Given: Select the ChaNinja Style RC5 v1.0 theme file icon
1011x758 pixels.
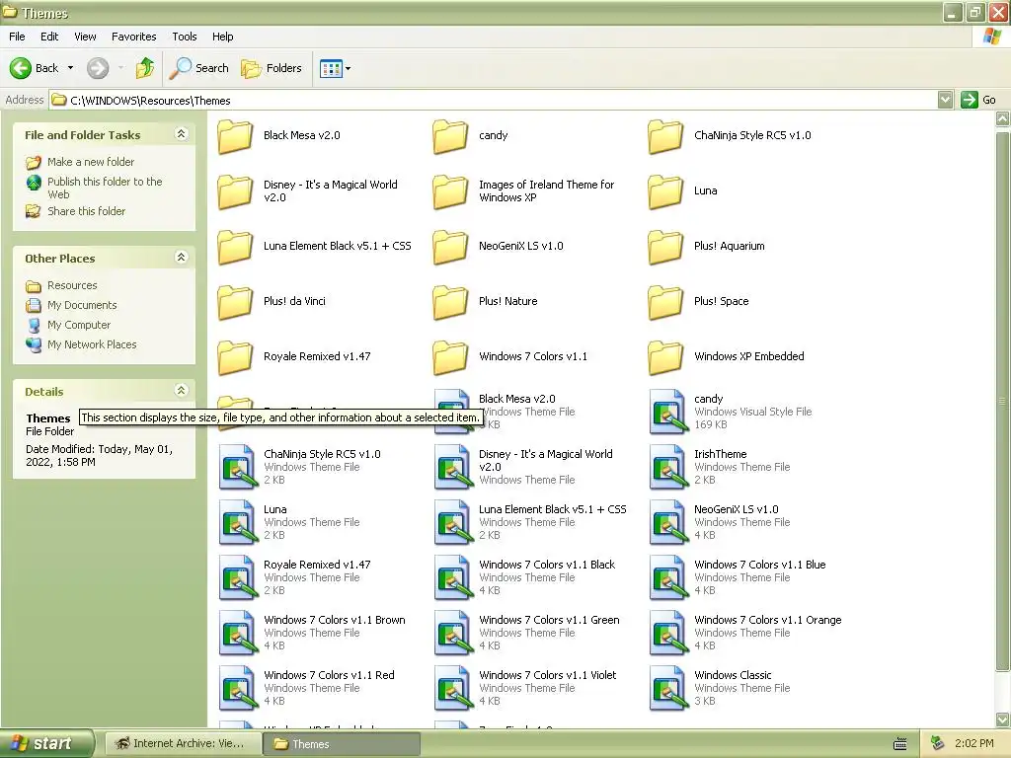Looking at the screenshot, I should [x=237, y=467].
